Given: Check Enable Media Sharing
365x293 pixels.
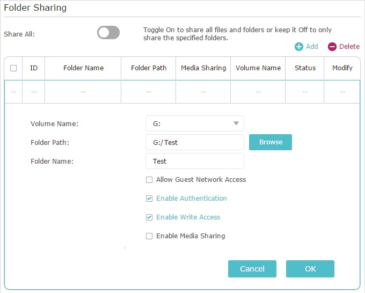Looking at the screenshot, I should click(149, 236).
